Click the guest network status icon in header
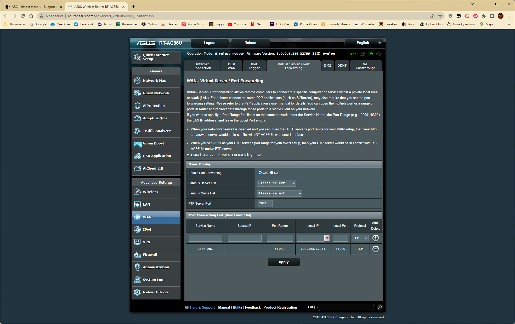This screenshot has width=515, height=324. (363, 54)
